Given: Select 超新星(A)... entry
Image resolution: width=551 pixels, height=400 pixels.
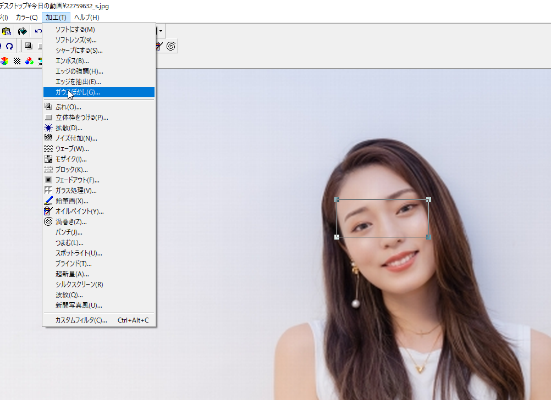Looking at the screenshot, I should (x=99, y=274).
